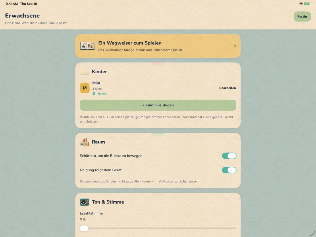Click the Ein Wegweiser zum Spielen heading
Screen dimensions: 316x237
130,43
